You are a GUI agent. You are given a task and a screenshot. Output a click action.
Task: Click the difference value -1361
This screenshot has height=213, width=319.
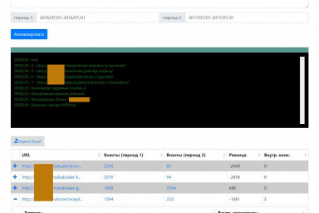[x=234, y=199]
